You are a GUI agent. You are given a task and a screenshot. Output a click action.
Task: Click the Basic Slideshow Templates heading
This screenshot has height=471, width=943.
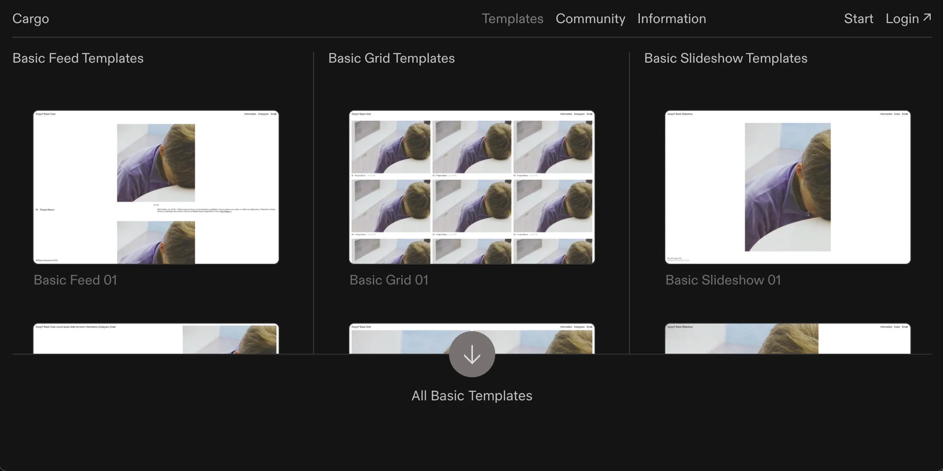click(x=726, y=58)
